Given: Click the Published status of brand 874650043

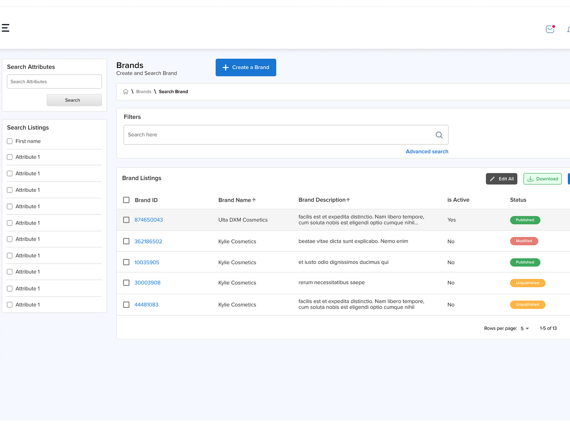Looking at the screenshot, I should pyautogui.click(x=525, y=220).
